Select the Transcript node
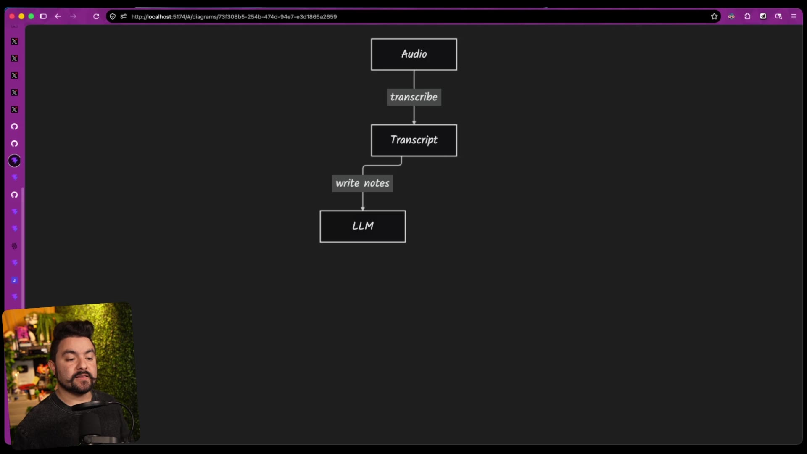The width and height of the screenshot is (807, 454). 414,140
